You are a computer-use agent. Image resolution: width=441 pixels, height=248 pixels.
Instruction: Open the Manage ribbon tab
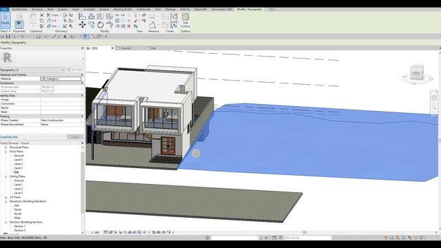170,9
